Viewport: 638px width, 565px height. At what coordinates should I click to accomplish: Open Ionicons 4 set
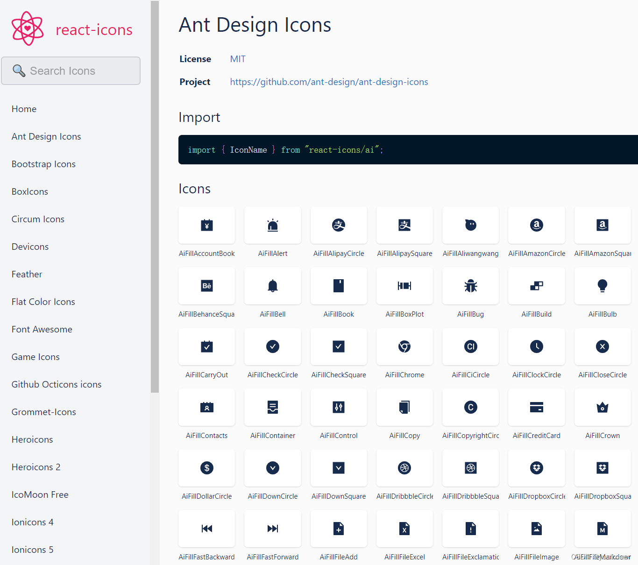[x=33, y=522]
